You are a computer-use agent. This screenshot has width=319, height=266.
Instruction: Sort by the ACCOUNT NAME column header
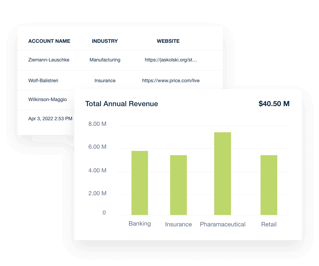pos(49,41)
